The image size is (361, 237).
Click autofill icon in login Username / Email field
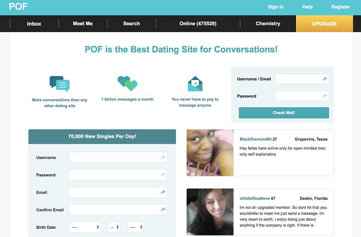point(324,79)
